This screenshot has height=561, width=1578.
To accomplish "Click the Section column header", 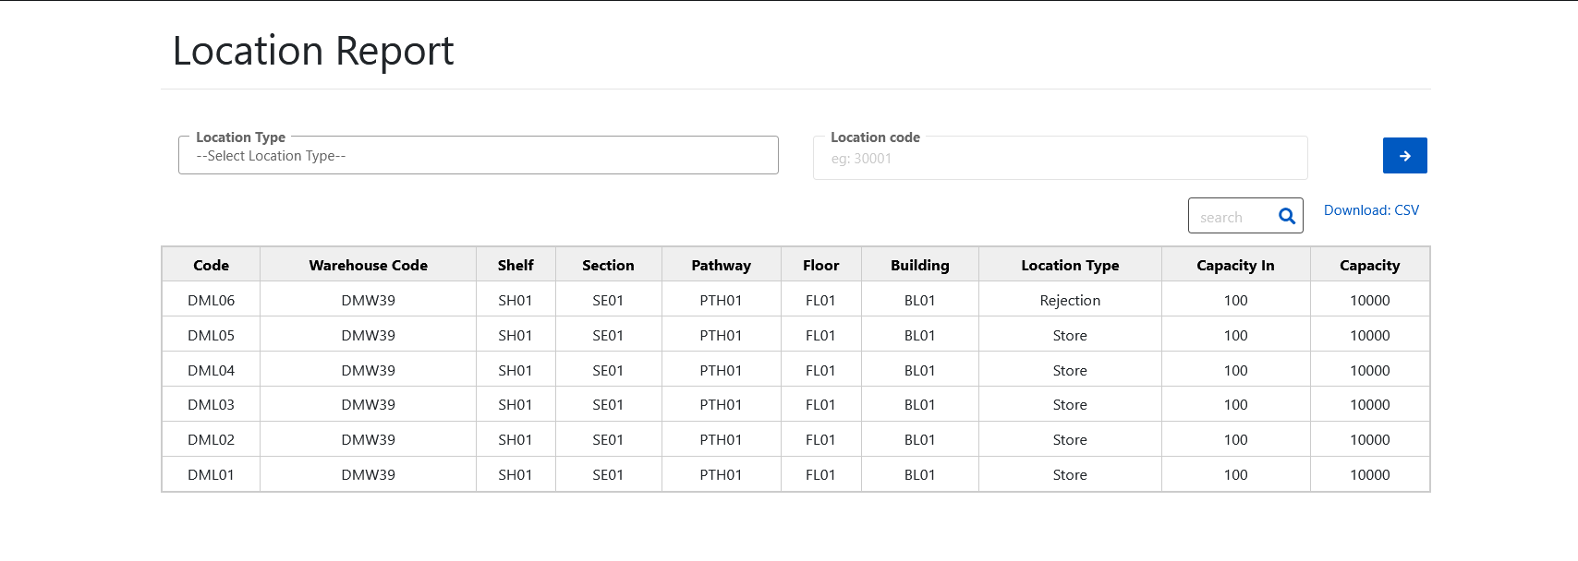I will click(608, 265).
